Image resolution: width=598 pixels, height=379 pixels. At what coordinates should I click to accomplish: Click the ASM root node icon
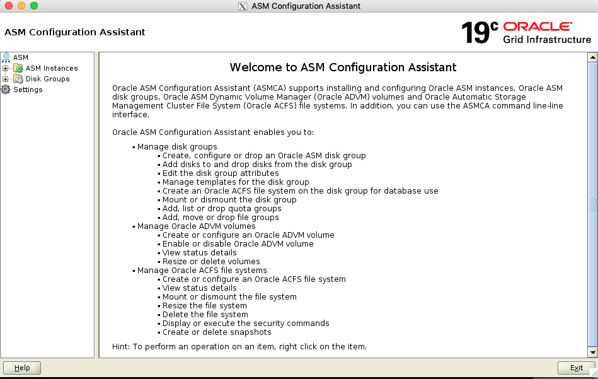6,57
